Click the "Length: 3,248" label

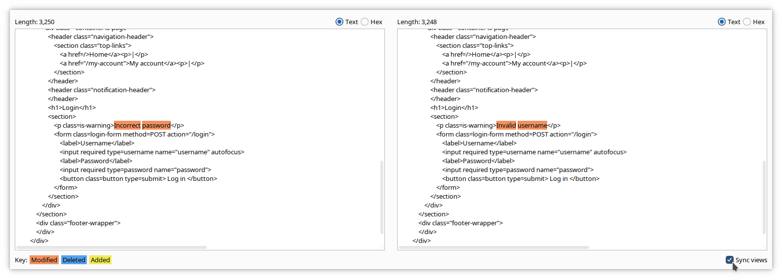pos(417,22)
